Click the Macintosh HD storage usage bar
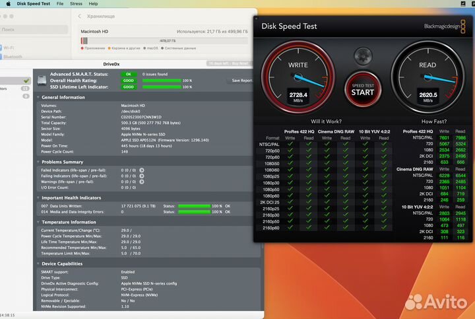This screenshot has height=319, width=475. [x=164, y=41]
